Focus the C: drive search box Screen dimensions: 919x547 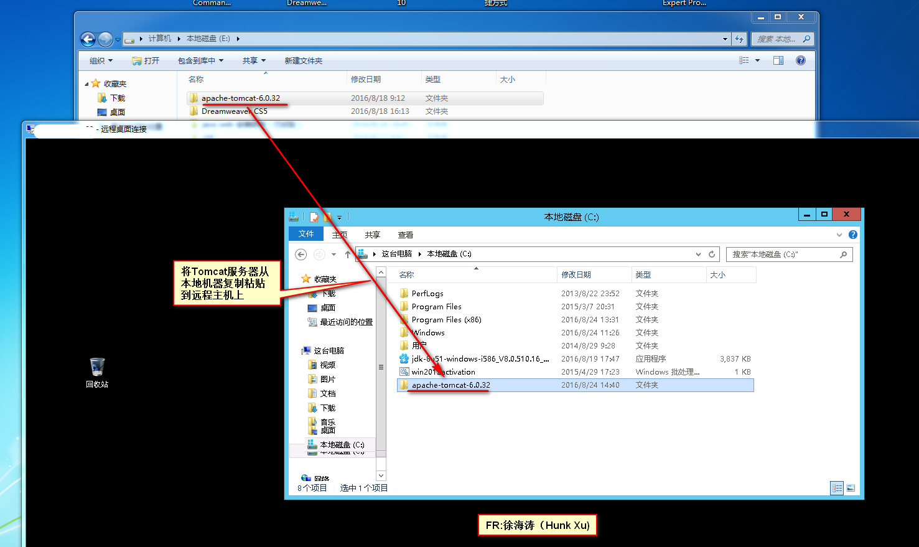tap(789, 254)
